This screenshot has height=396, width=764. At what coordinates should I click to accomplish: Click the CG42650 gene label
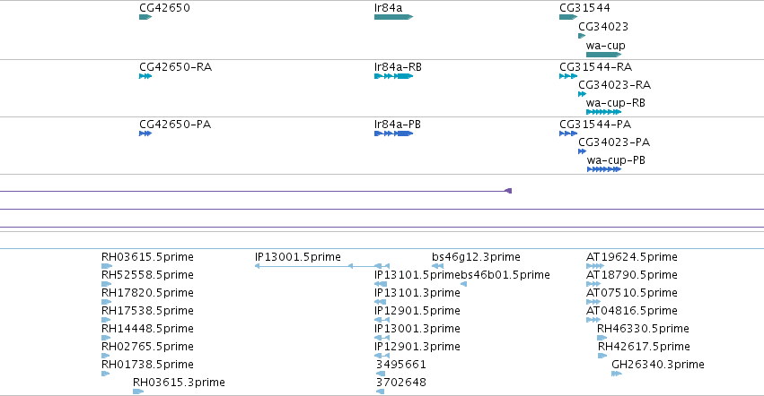click(x=164, y=8)
